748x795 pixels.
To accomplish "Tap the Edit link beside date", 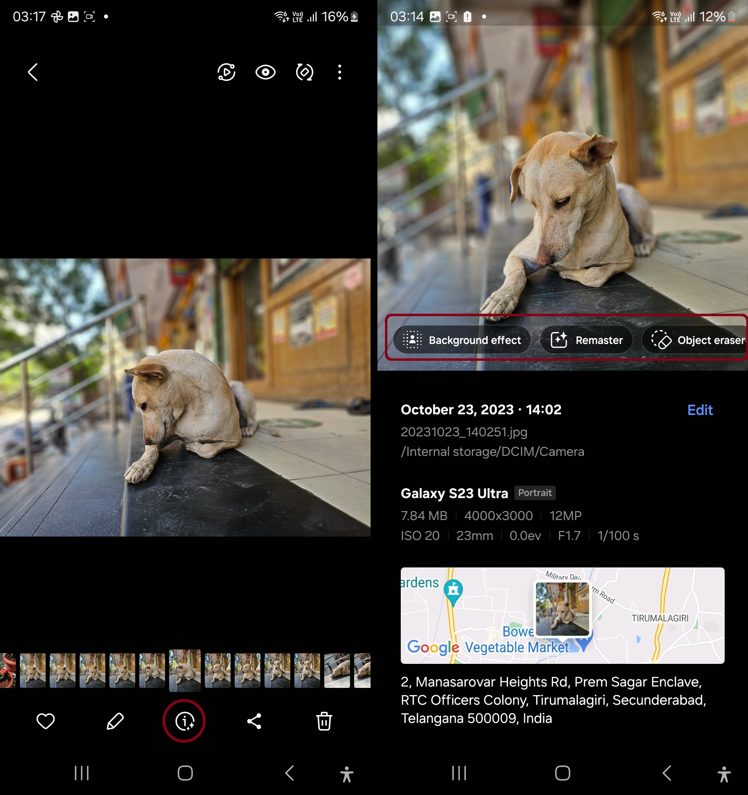I will 700,410.
